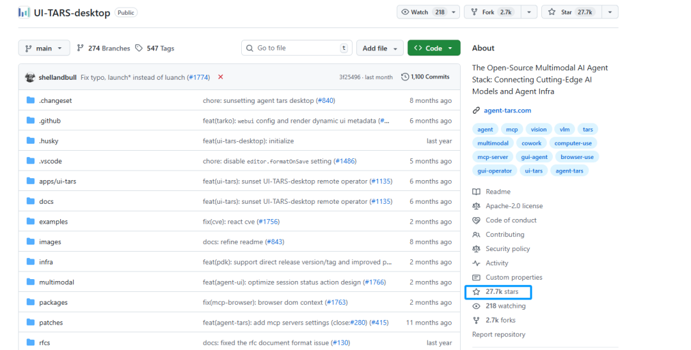Open pull request #415 in patches row
This screenshot has height=350, width=691.
[x=379, y=323]
